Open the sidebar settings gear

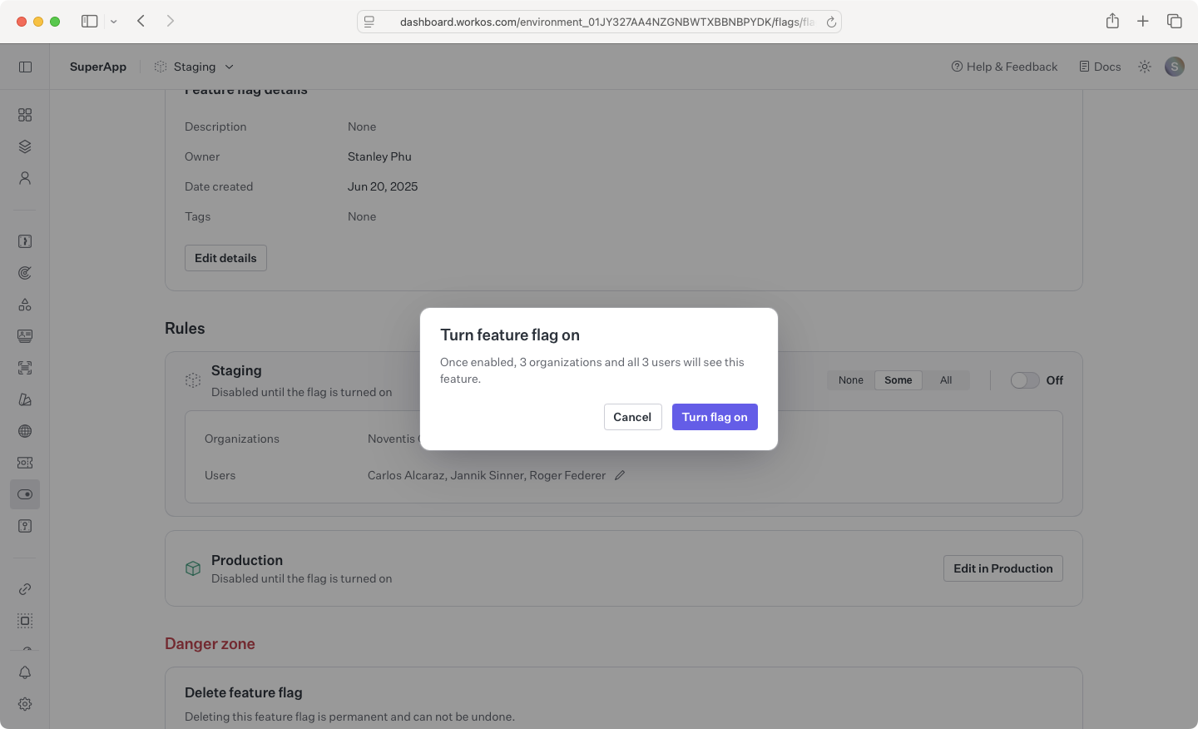25,704
